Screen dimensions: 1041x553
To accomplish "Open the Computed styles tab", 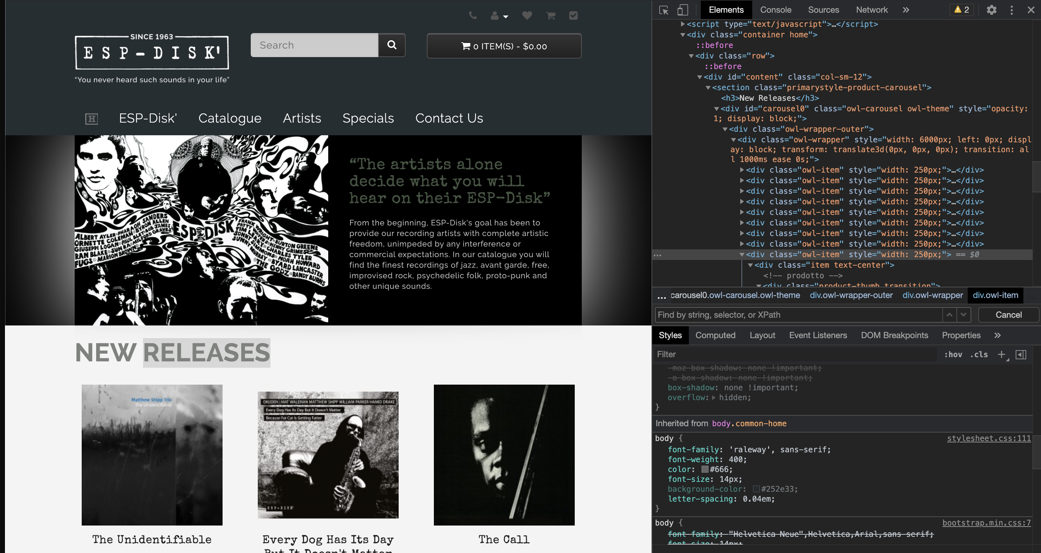I will (x=715, y=335).
